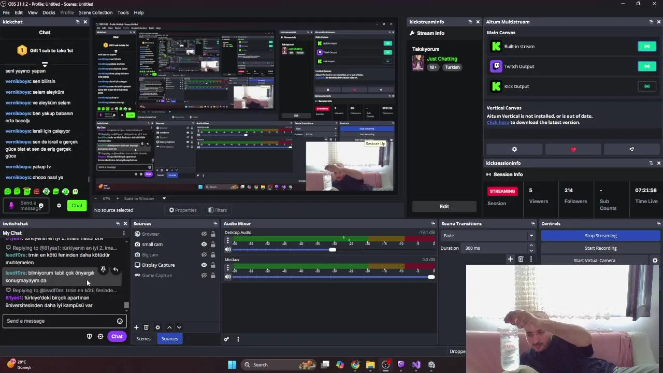Open twitchchat settings gear icon
This screenshot has height=373, width=663.
click(100, 337)
